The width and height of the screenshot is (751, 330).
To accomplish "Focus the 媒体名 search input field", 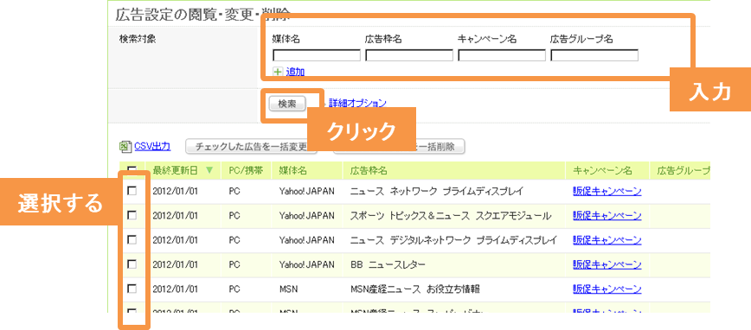I will pos(316,55).
